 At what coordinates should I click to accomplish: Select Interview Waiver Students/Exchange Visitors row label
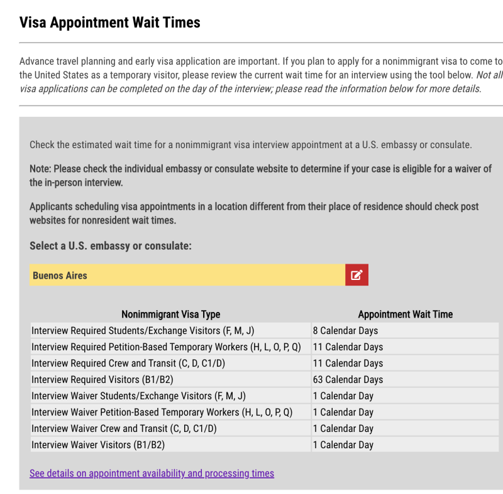click(138, 396)
